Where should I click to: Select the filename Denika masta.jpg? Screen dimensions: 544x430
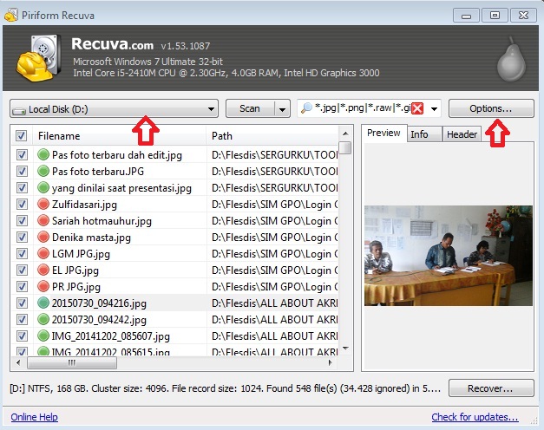click(91, 238)
